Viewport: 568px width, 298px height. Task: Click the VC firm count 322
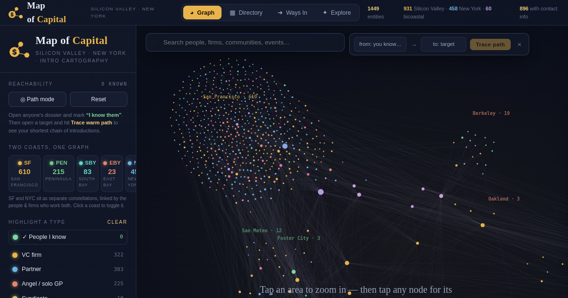pos(118,255)
